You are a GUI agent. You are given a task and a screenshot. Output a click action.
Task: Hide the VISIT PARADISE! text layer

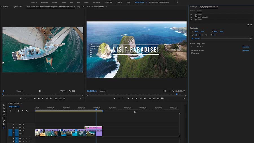coord(191,17)
